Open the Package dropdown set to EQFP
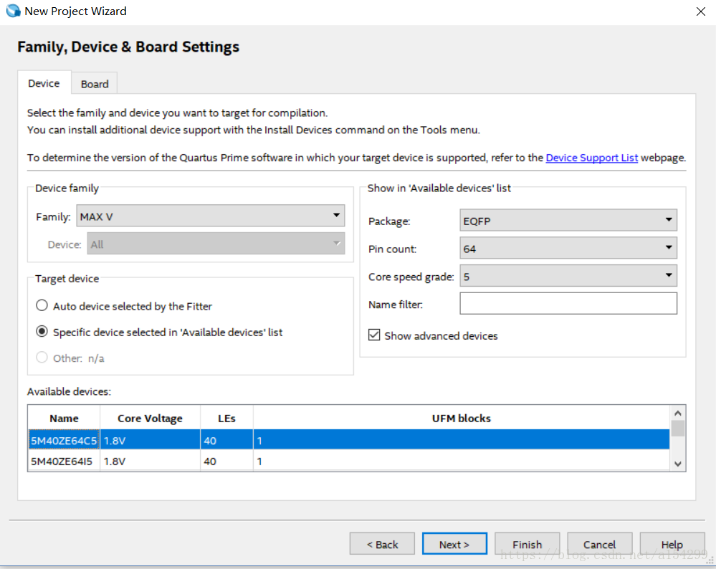The height and width of the screenshot is (569, 716). [568, 221]
